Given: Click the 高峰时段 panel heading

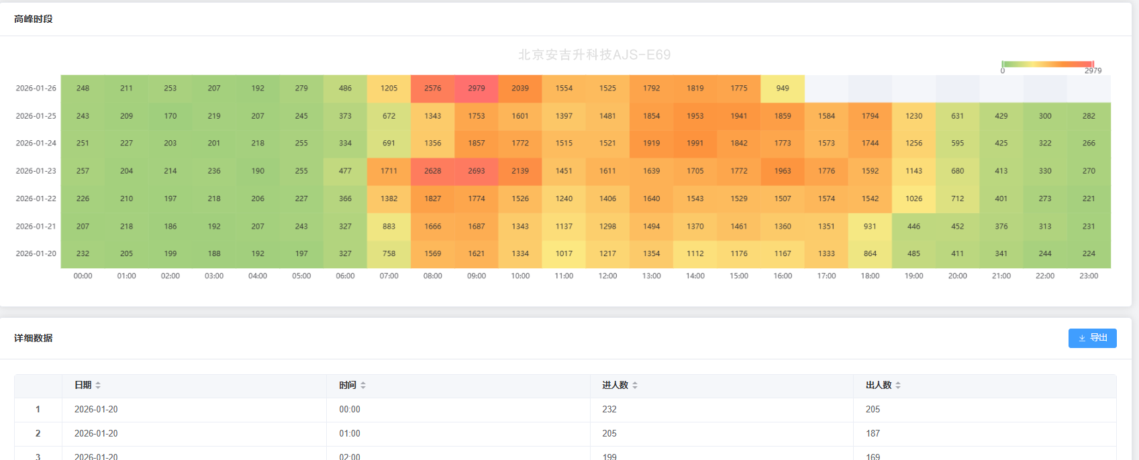Looking at the screenshot, I should click(x=34, y=19).
